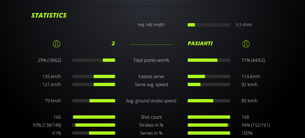
Task: Click Pasiahti's ground stroke speed bar
Action: 209,101
